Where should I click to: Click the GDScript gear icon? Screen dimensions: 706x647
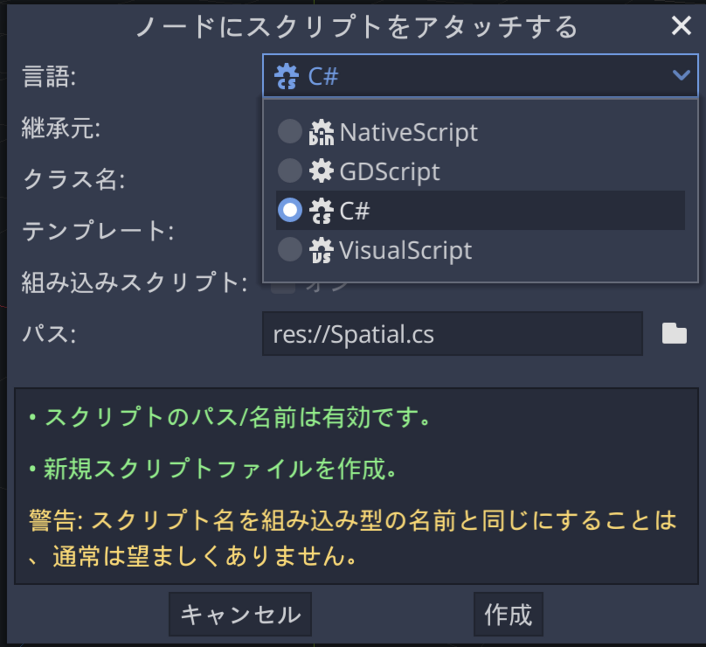point(321,171)
